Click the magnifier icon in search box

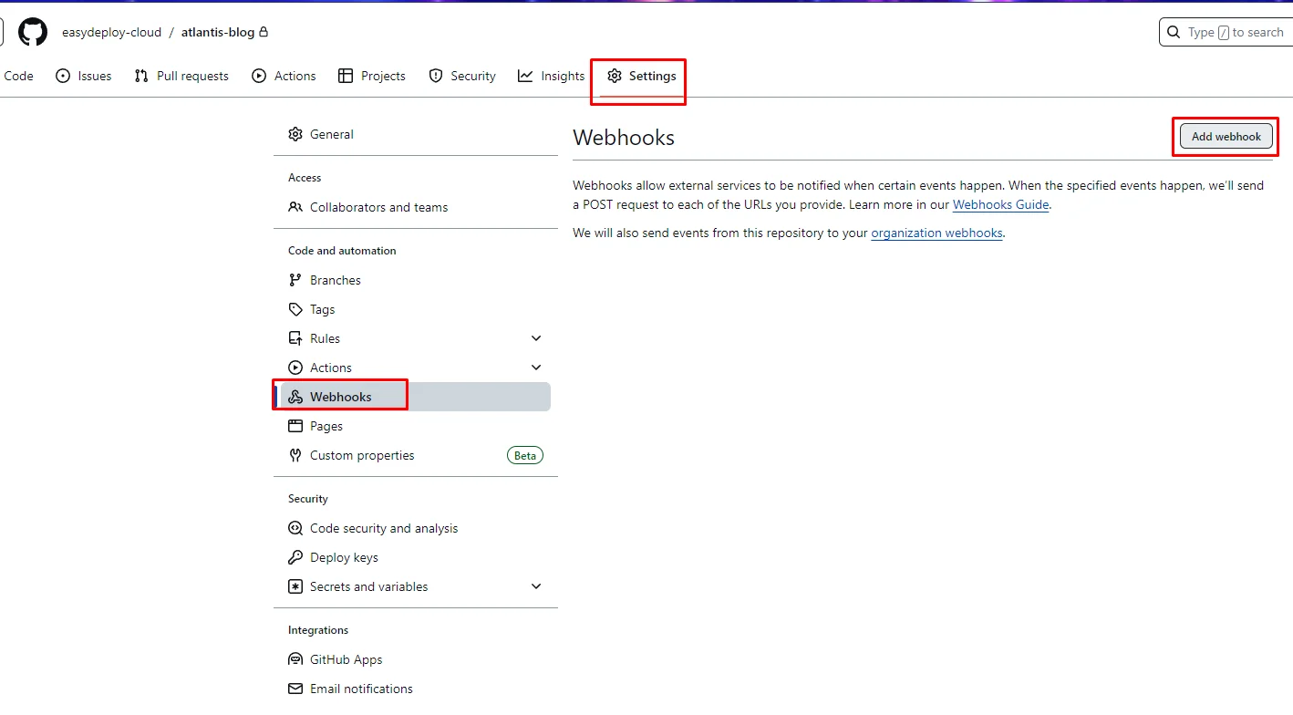point(1174,32)
